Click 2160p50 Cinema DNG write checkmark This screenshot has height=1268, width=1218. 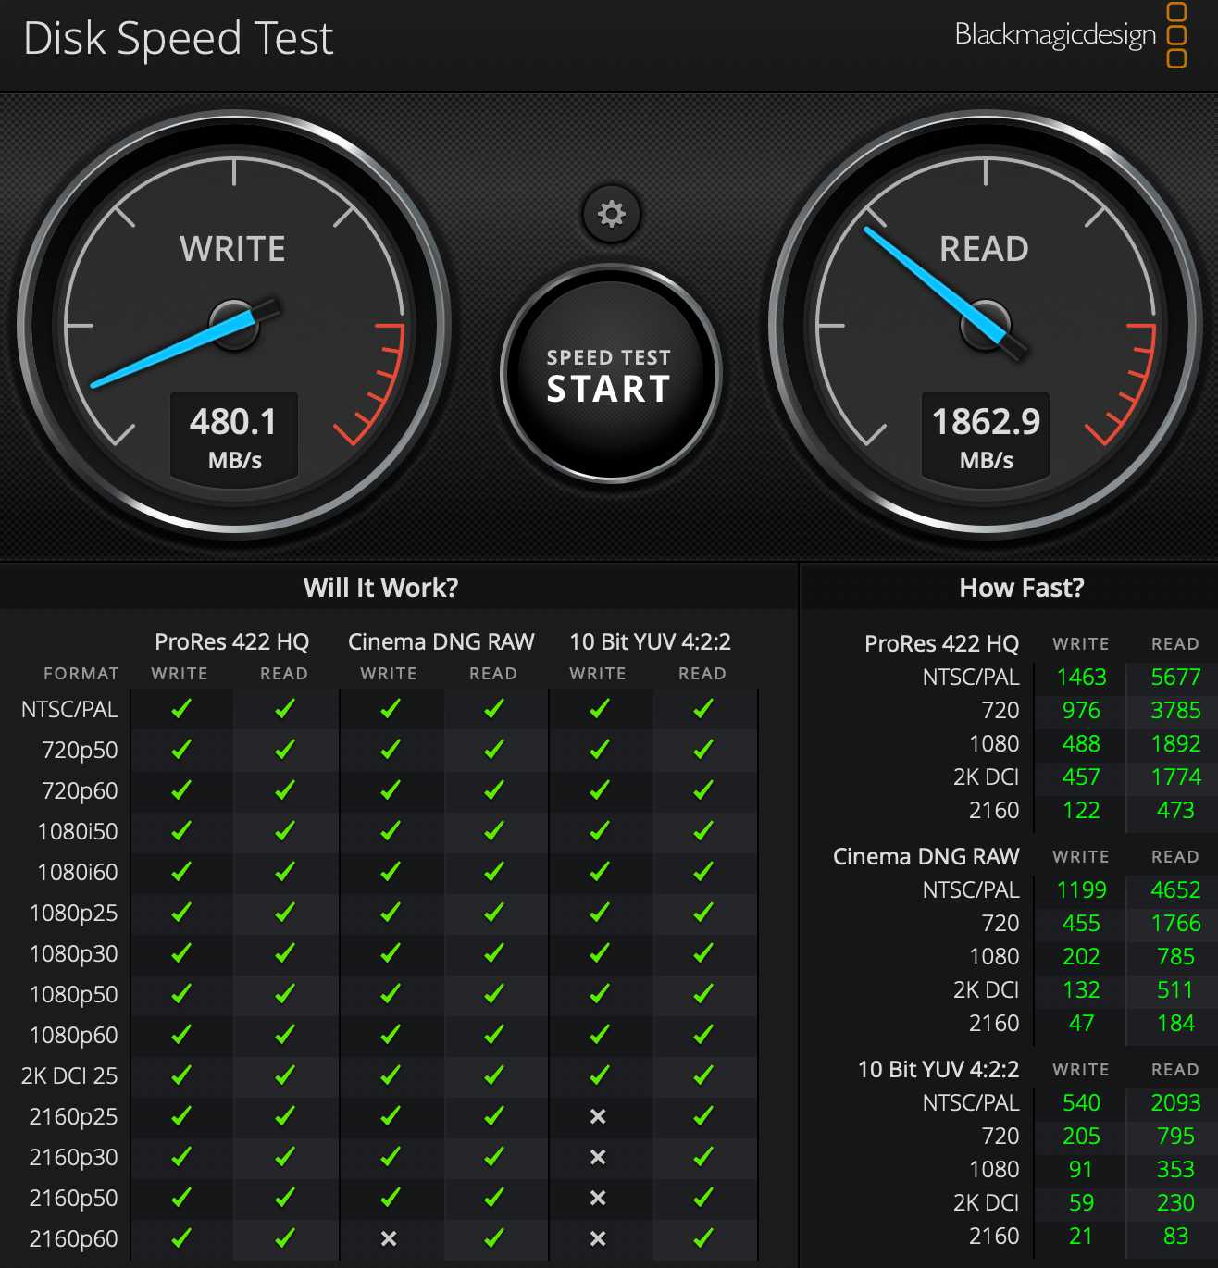[x=391, y=1198]
